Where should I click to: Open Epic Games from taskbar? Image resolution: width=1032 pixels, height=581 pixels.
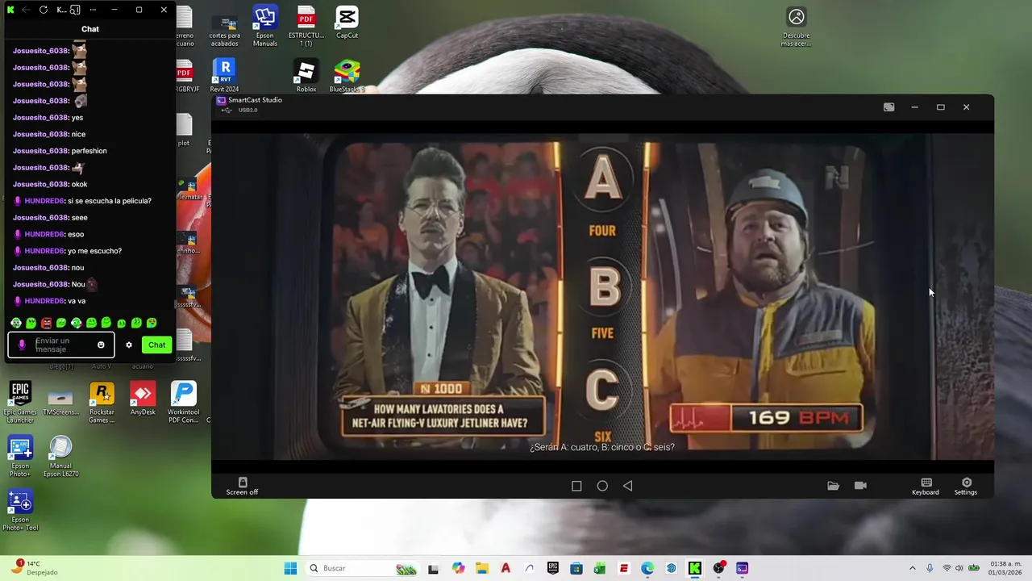(x=552, y=568)
